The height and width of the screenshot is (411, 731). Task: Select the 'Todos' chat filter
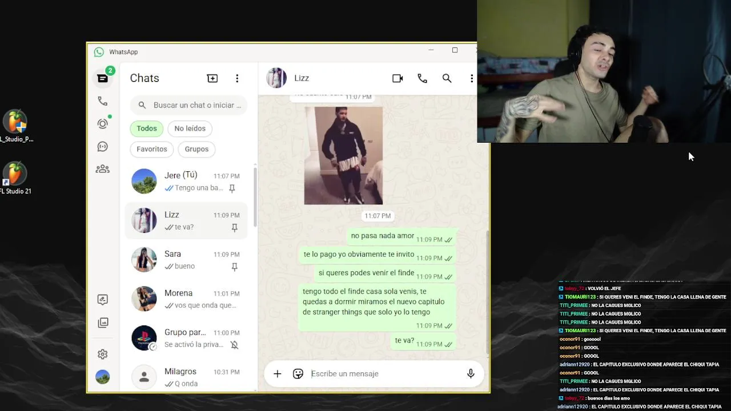coord(147,128)
